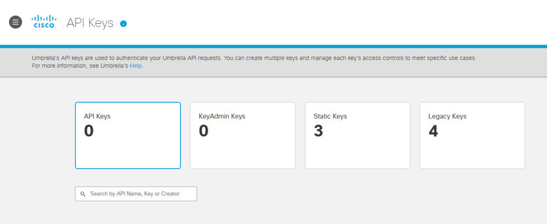Screen dimensions: 547x224
Task: Open the hamburger navigation menu
Action: click(x=15, y=22)
